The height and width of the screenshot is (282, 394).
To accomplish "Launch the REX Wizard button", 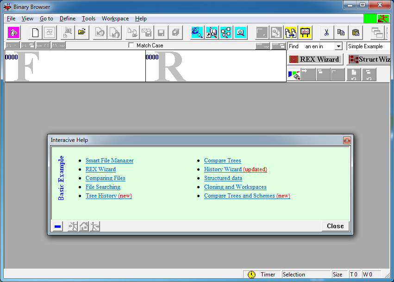I will click(315, 59).
